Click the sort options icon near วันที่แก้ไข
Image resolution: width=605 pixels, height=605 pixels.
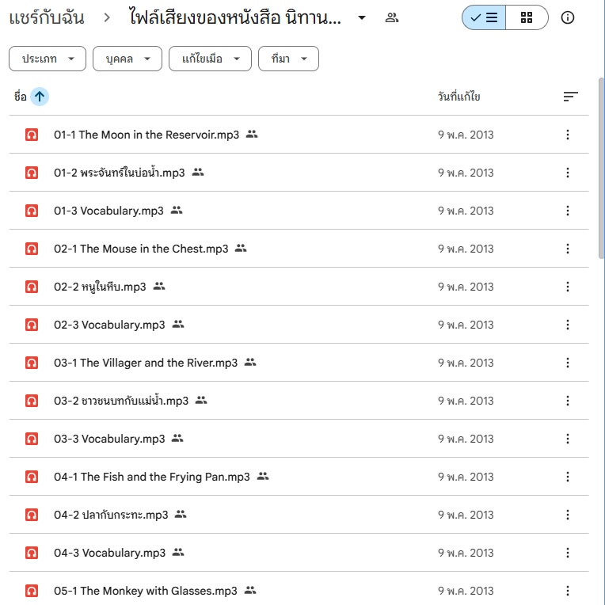(570, 97)
